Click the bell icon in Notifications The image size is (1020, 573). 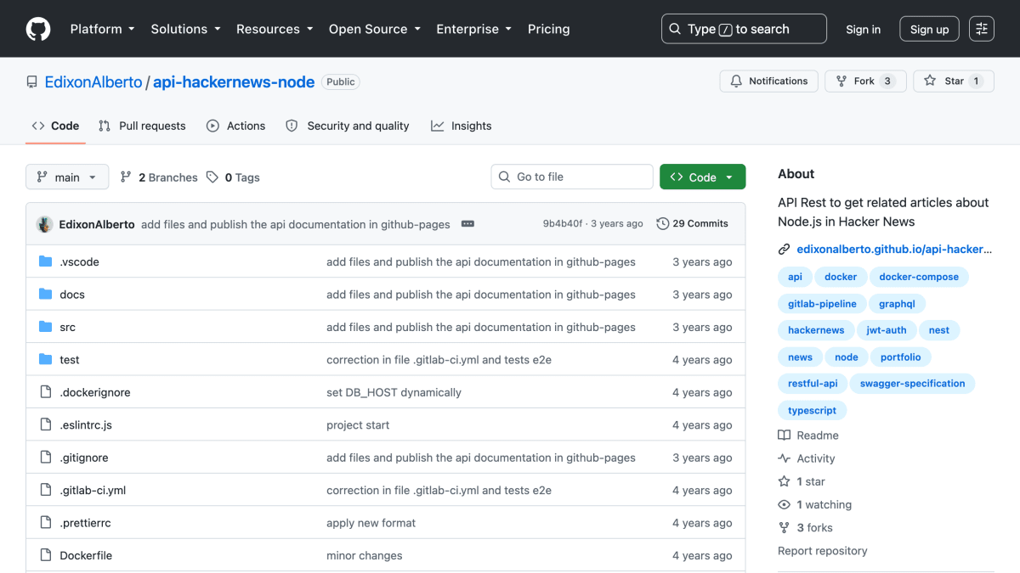[736, 81]
